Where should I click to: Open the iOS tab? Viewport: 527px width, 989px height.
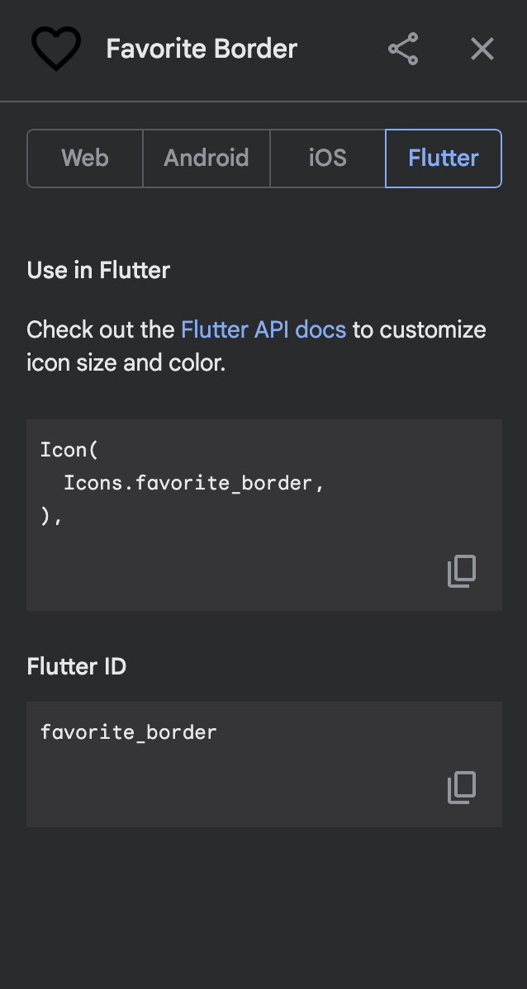coord(328,159)
